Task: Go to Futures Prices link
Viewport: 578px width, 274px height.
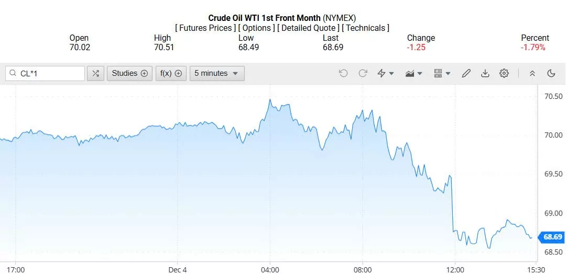Action: tap(205, 28)
